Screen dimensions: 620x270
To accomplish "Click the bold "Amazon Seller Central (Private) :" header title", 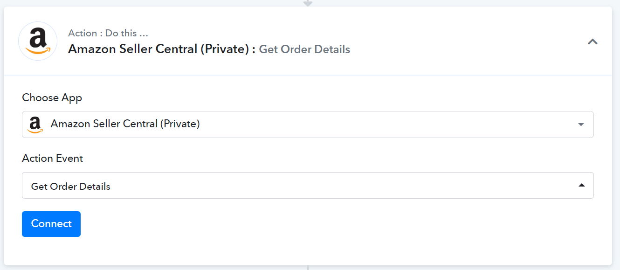I will coord(162,49).
